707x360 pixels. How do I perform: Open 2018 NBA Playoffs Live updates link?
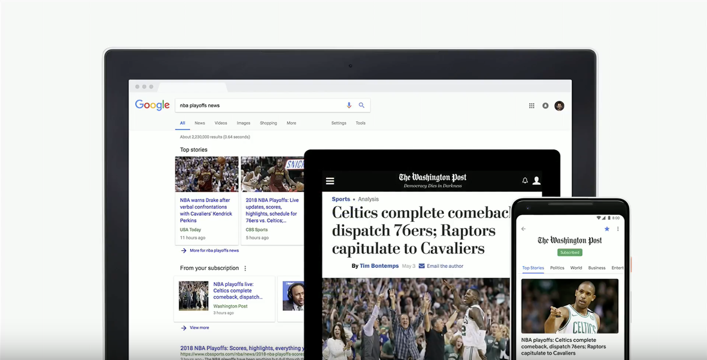point(272,210)
